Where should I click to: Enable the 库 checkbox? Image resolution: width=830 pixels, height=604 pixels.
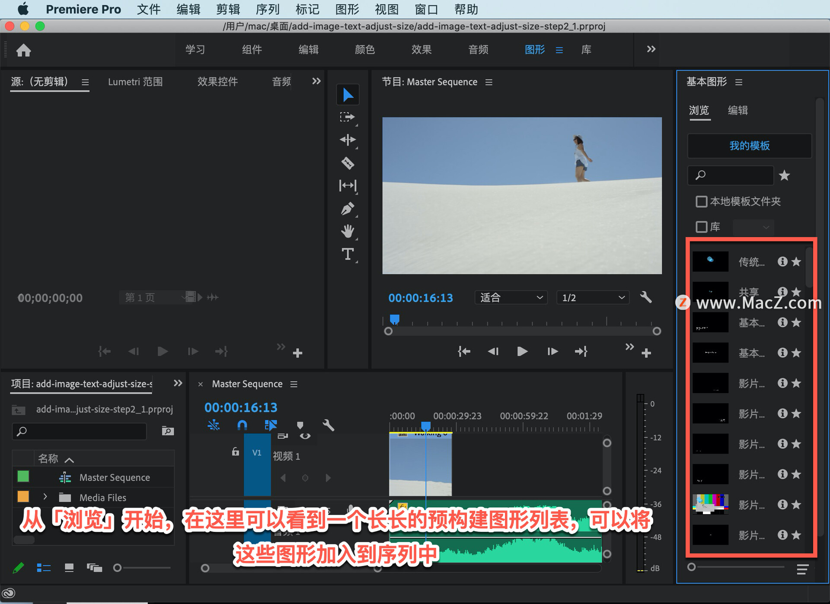coord(701,226)
